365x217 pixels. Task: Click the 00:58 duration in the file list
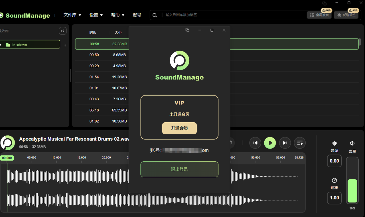[94, 44]
